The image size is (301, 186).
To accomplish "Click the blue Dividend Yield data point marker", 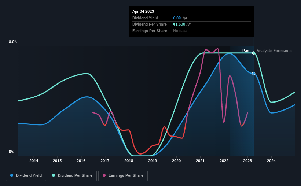I will [x=254, y=74].
